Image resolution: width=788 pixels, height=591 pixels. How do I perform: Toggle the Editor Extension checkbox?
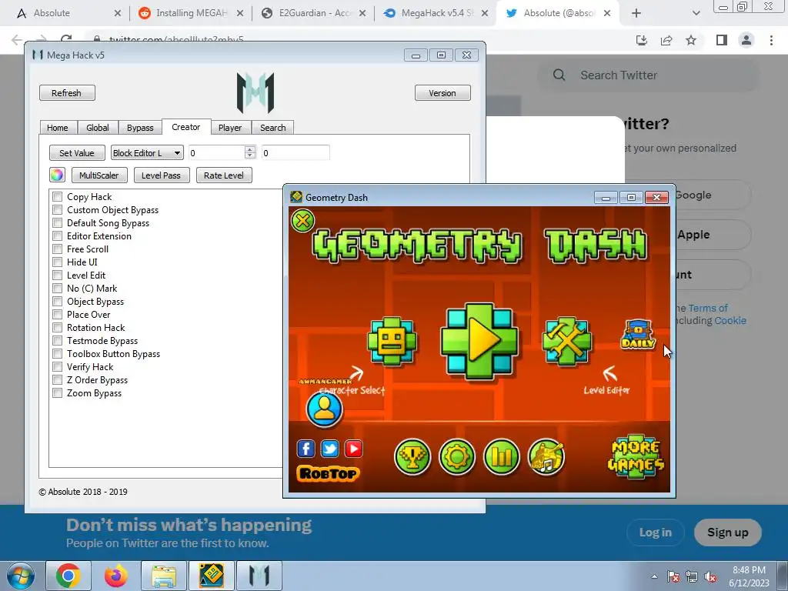pos(57,235)
